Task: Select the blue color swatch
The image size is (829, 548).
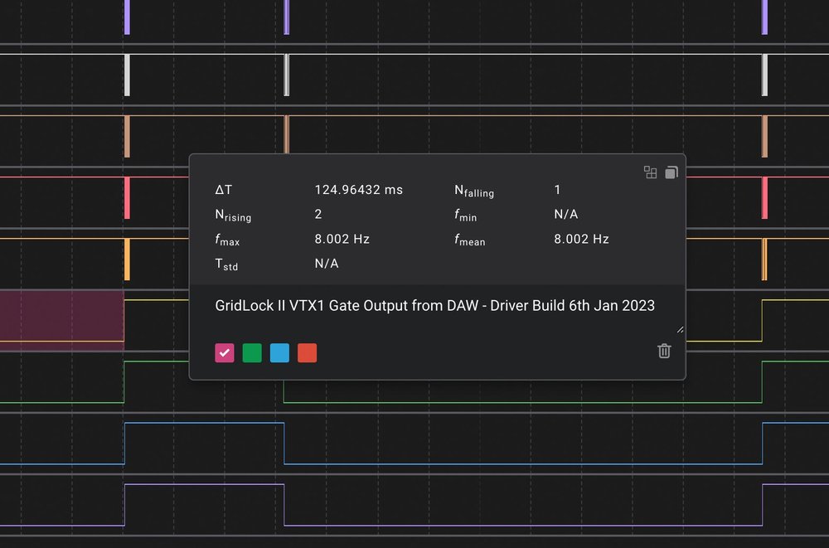Action: [279, 352]
